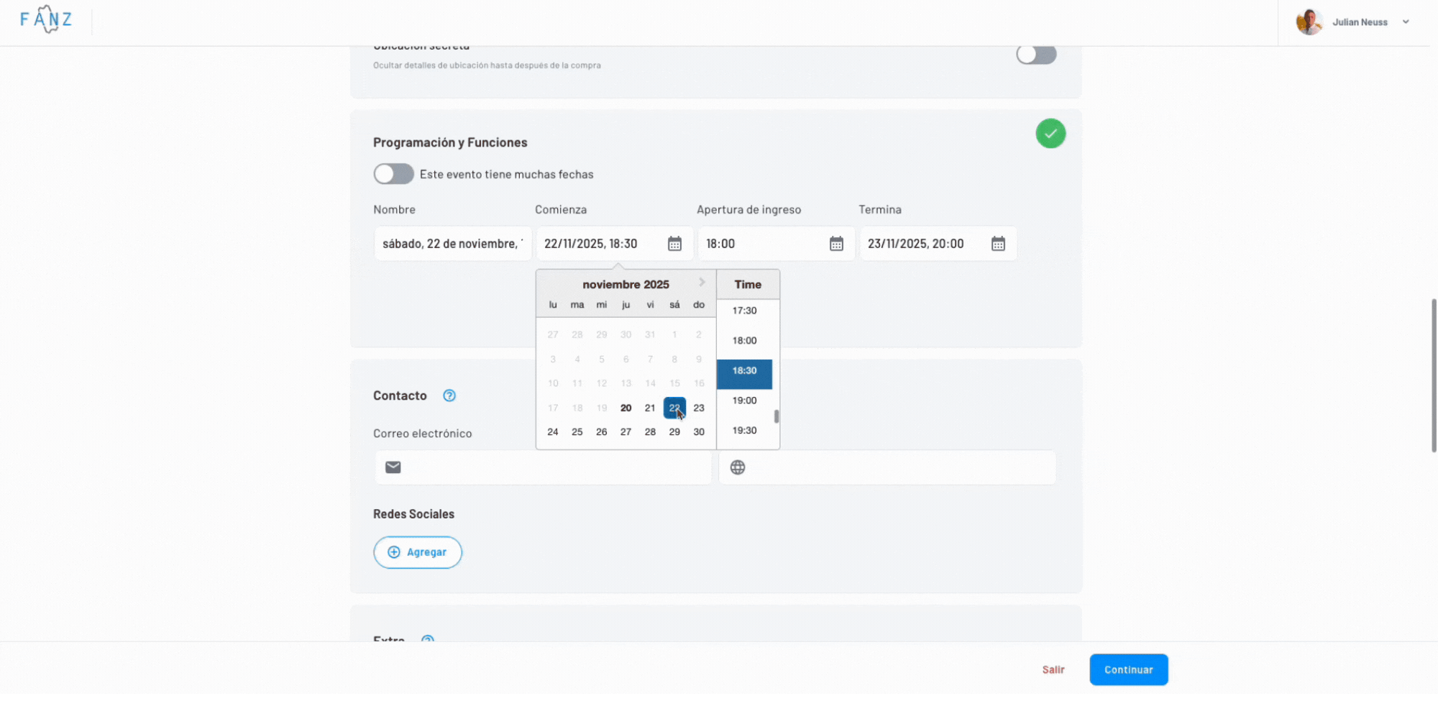Select 19:00 in the Time list

[744, 400]
